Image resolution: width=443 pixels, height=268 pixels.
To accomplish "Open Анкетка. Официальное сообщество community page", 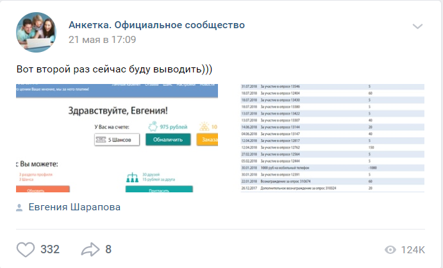I will point(156,25).
